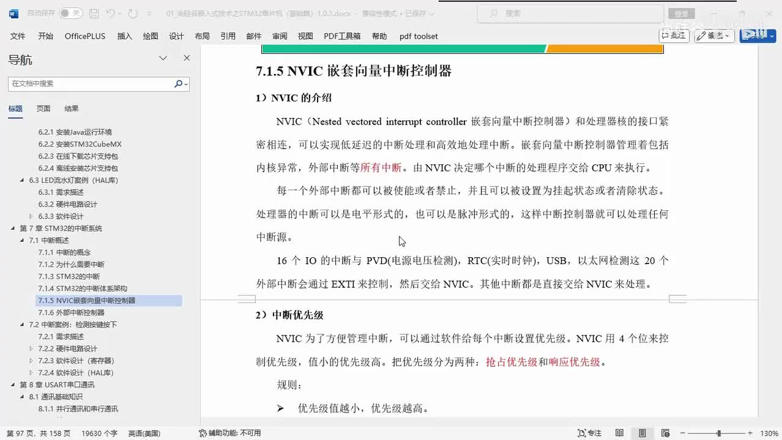
Task: Click the Redo arrow icon
Action: (133, 13)
